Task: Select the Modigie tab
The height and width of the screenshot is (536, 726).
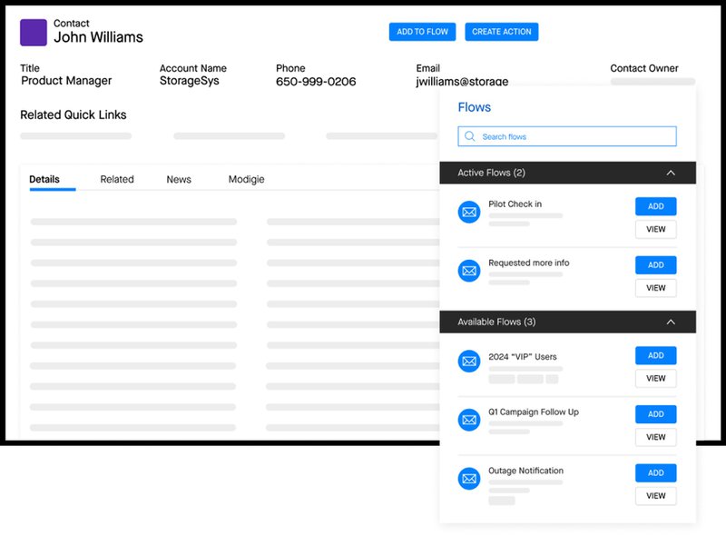Action: 246,180
